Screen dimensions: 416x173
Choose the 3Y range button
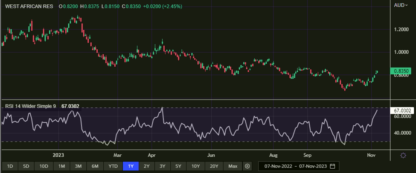click(x=163, y=166)
